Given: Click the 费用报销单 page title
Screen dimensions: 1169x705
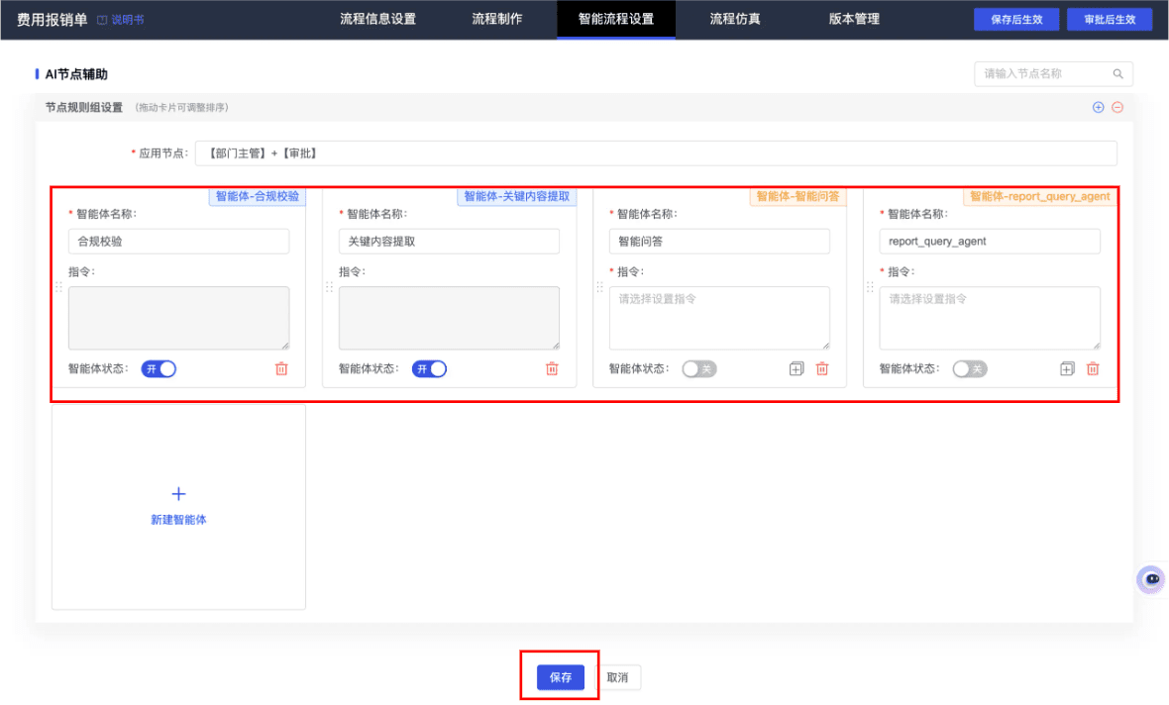Looking at the screenshot, I should 53,20.
